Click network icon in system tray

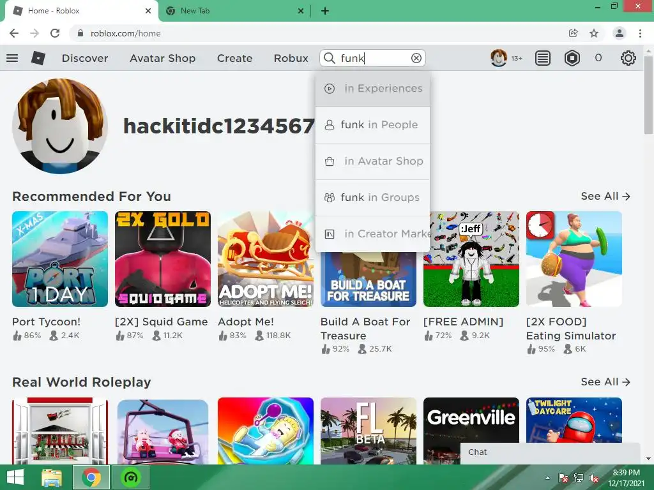coord(579,478)
